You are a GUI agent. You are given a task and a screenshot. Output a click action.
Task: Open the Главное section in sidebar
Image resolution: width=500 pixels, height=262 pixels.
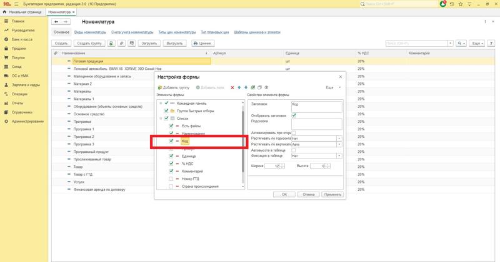(x=18, y=21)
